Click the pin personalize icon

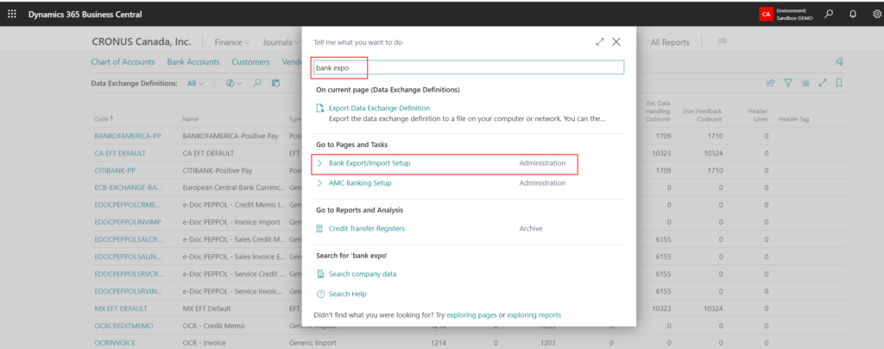[x=838, y=61]
